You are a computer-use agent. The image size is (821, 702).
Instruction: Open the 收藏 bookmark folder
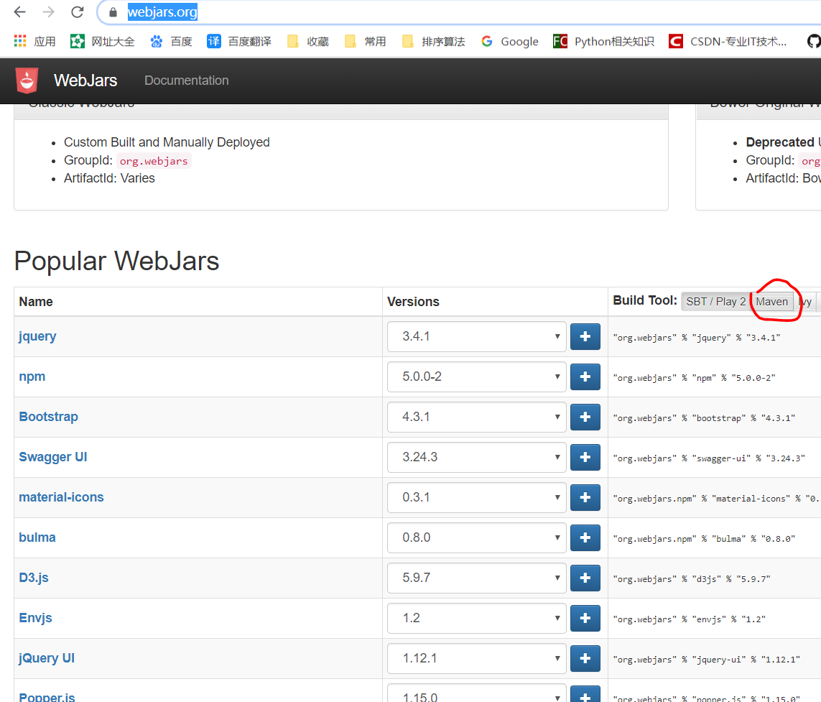[x=308, y=42]
